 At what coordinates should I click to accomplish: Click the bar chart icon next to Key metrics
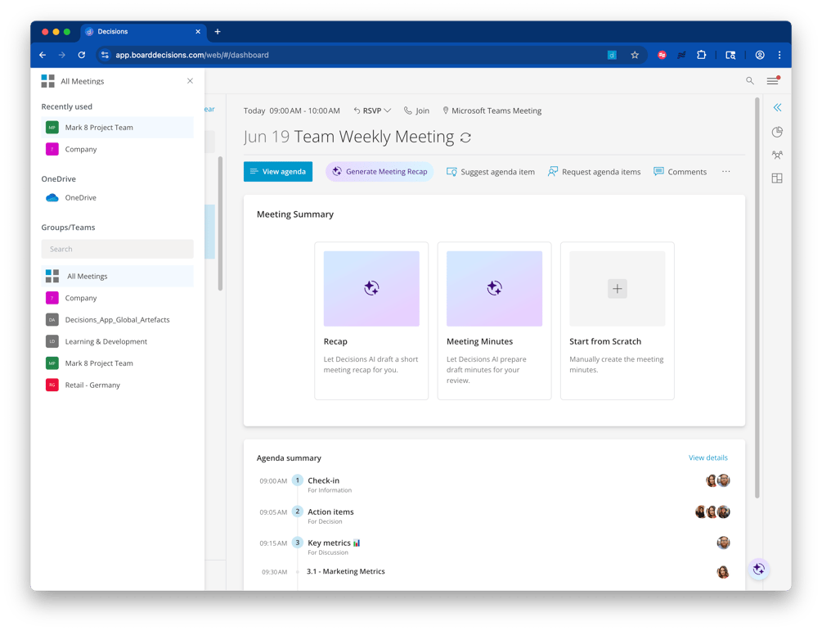click(x=357, y=542)
